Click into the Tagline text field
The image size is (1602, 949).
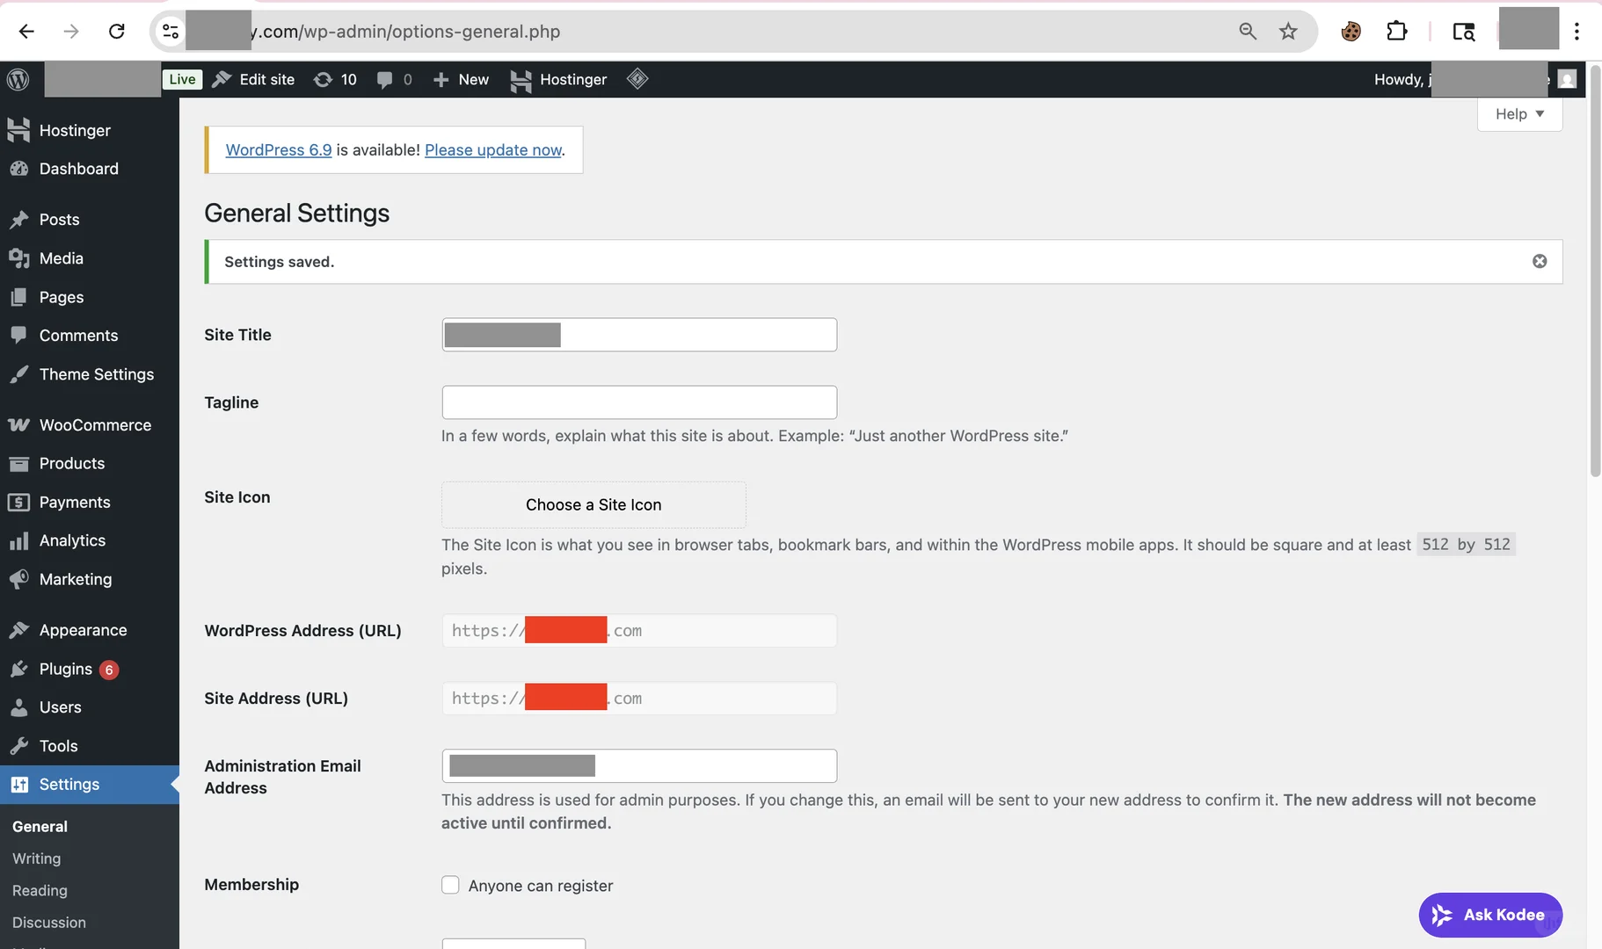[x=639, y=402]
